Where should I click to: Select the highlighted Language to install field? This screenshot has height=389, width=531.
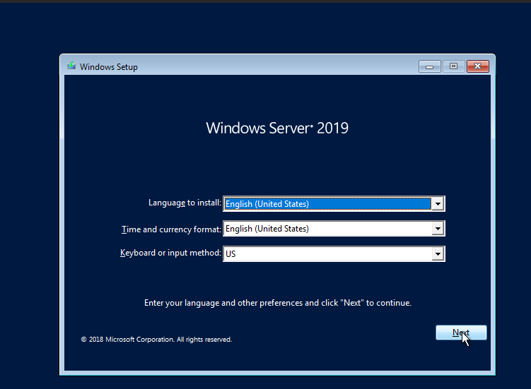coord(327,204)
